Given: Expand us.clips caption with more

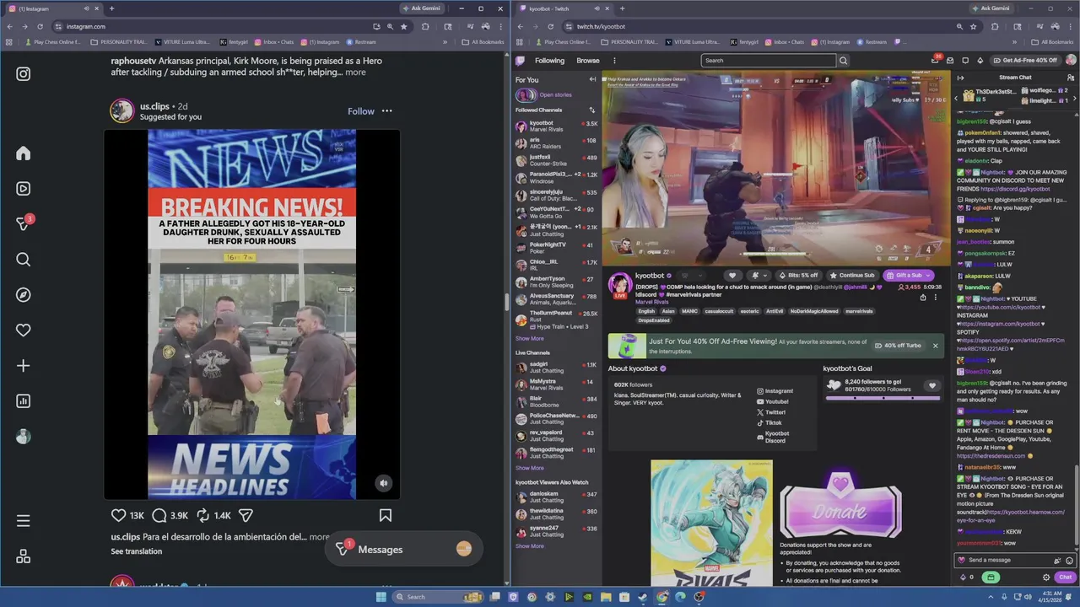Looking at the screenshot, I should 320,537.
